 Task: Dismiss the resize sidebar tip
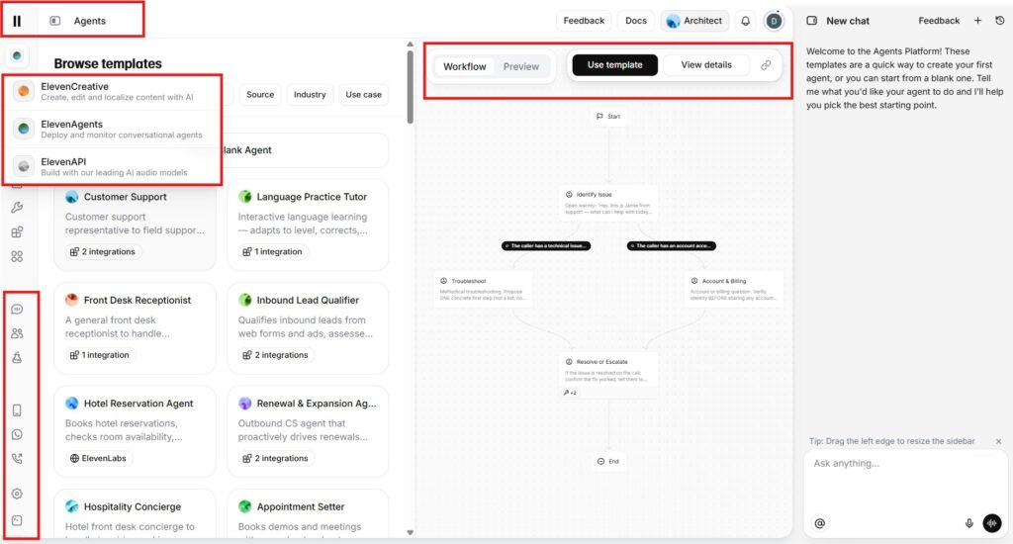coord(998,441)
